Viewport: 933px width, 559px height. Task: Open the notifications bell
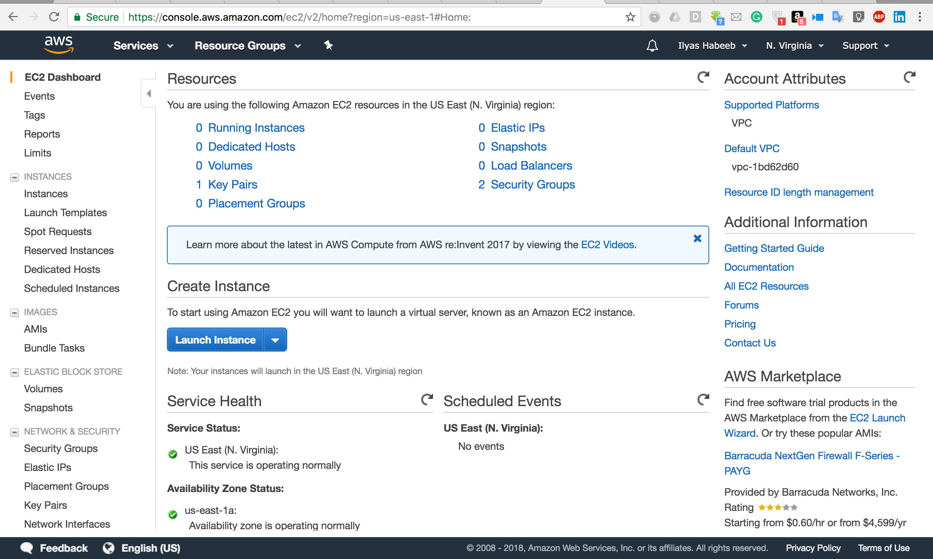pos(652,45)
